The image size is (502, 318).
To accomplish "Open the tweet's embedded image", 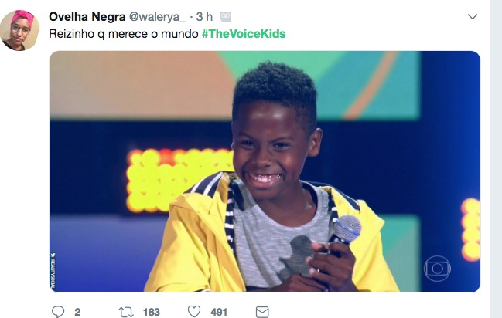I will coord(265,171).
